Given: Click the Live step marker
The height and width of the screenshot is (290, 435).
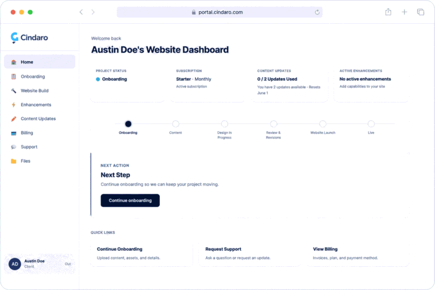Looking at the screenshot, I should (x=371, y=124).
